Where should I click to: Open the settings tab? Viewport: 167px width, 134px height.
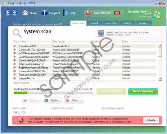point(127,23)
